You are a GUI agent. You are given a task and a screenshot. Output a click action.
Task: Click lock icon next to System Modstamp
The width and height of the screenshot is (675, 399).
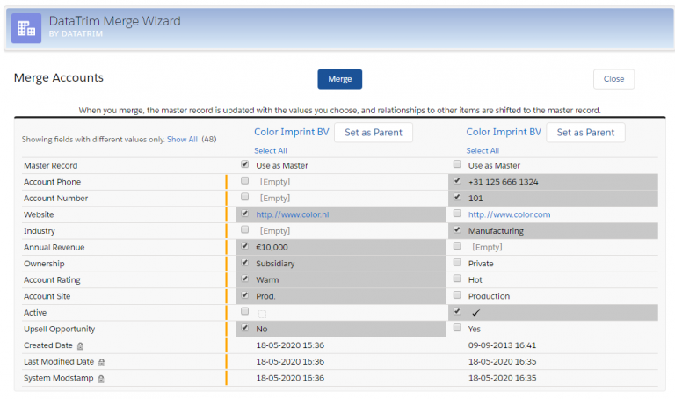[101, 379]
